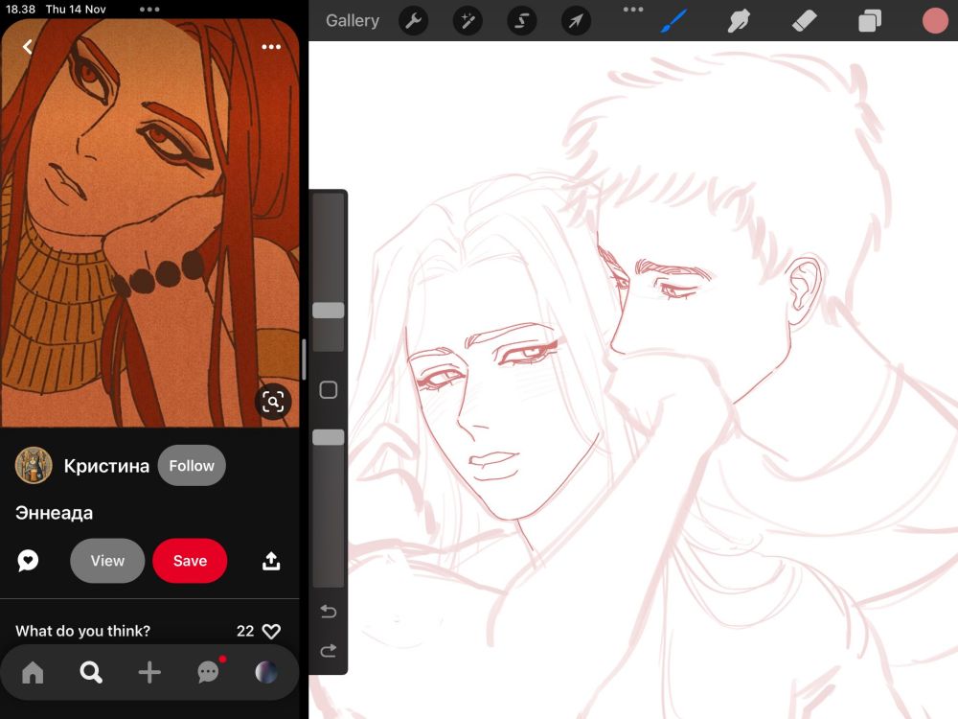This screenshot has width=958, height=719.
Task: Open Pinterest visual search lens
Action: (x=273, y=402)
